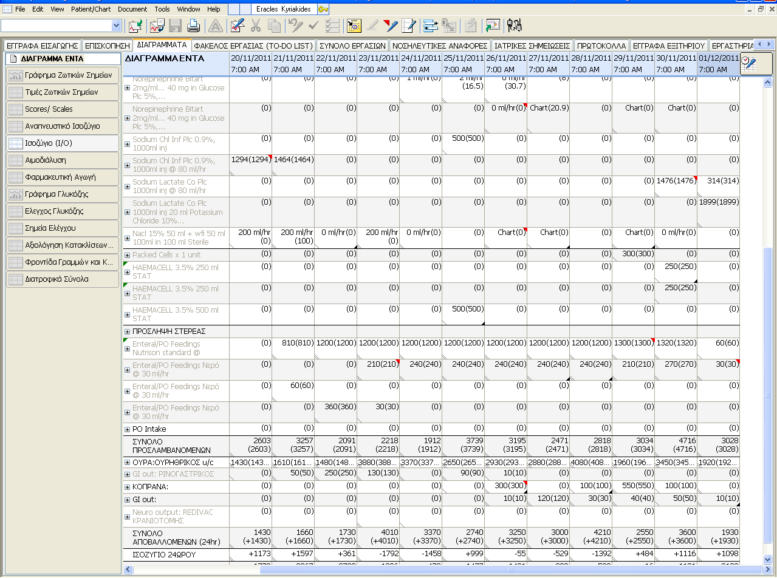Click the checklist toolbar icon
The image size is (777, 578).
(332, 25)
